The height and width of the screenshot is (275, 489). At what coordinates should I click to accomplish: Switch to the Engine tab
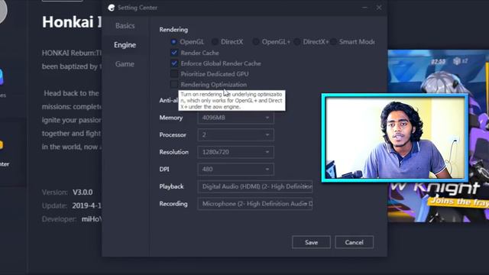click(125, 45)
